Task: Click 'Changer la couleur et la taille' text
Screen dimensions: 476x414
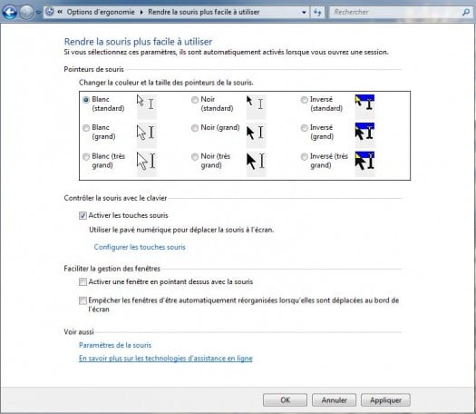Action: (x=166, y=83)
